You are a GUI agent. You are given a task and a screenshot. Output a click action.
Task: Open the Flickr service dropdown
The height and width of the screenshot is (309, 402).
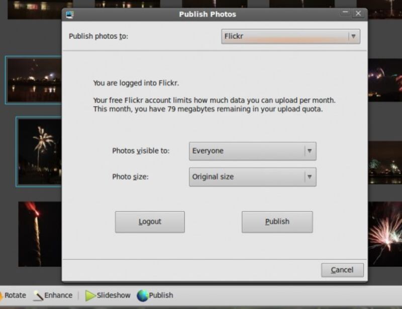(x=290, y=36)
